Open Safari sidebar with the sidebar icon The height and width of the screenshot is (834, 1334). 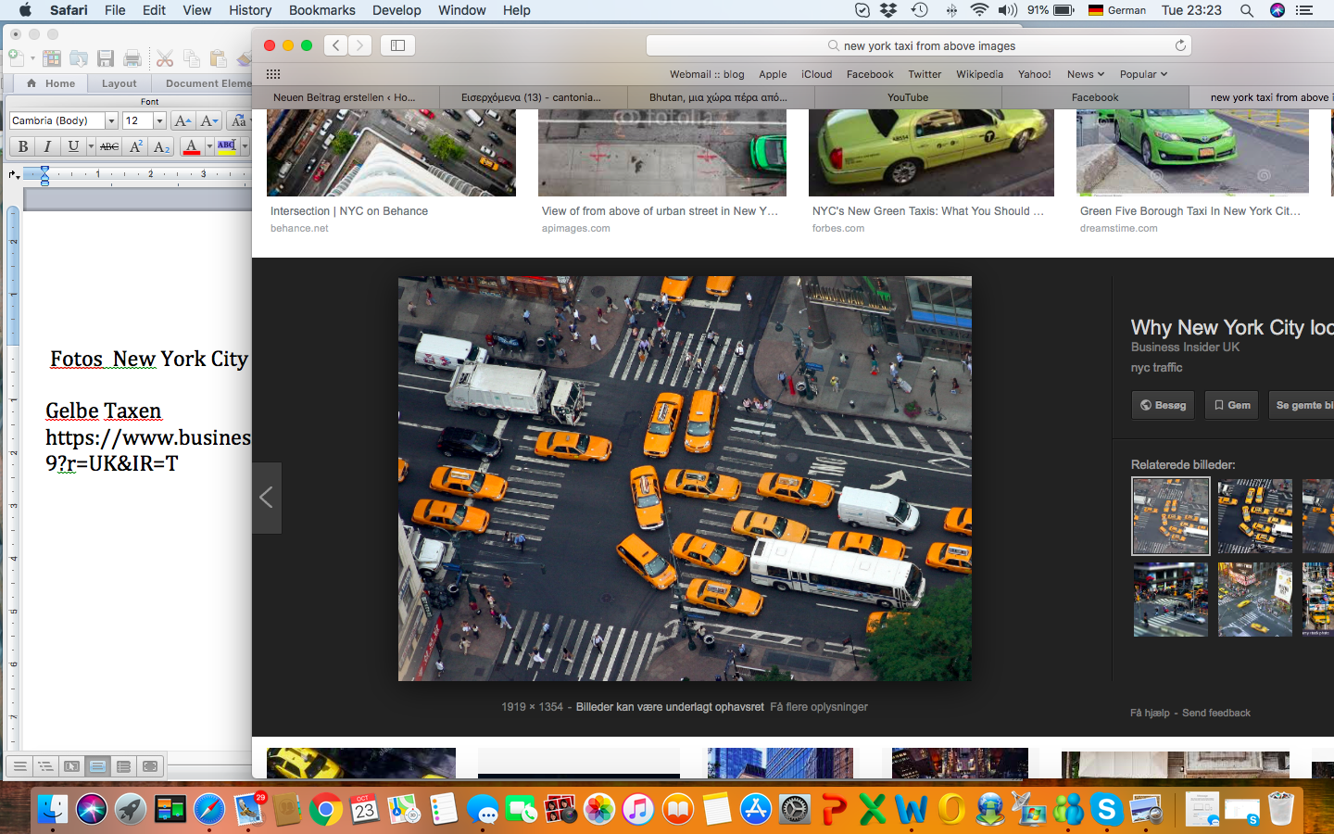[x=397, y=45]
